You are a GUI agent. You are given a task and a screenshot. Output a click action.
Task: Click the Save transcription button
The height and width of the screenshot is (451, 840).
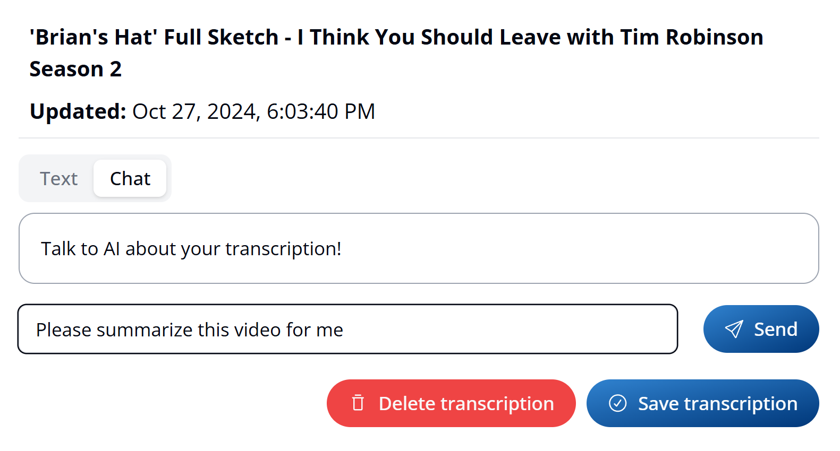pyautogui.click(x=702, y=403)
